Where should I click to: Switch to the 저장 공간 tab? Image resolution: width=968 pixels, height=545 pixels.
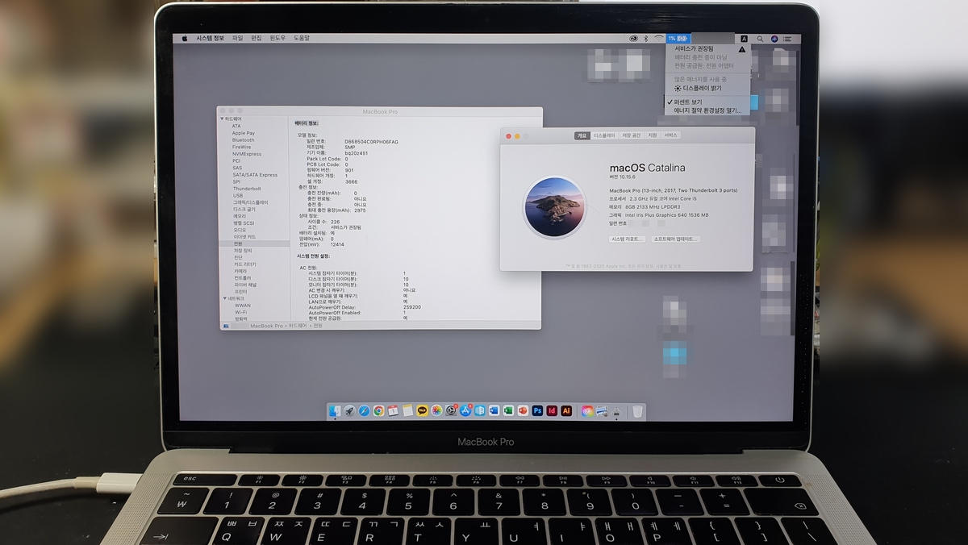coord(631,135)
